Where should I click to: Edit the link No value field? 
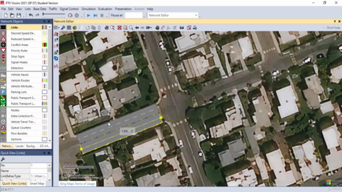tap(38, 165)
